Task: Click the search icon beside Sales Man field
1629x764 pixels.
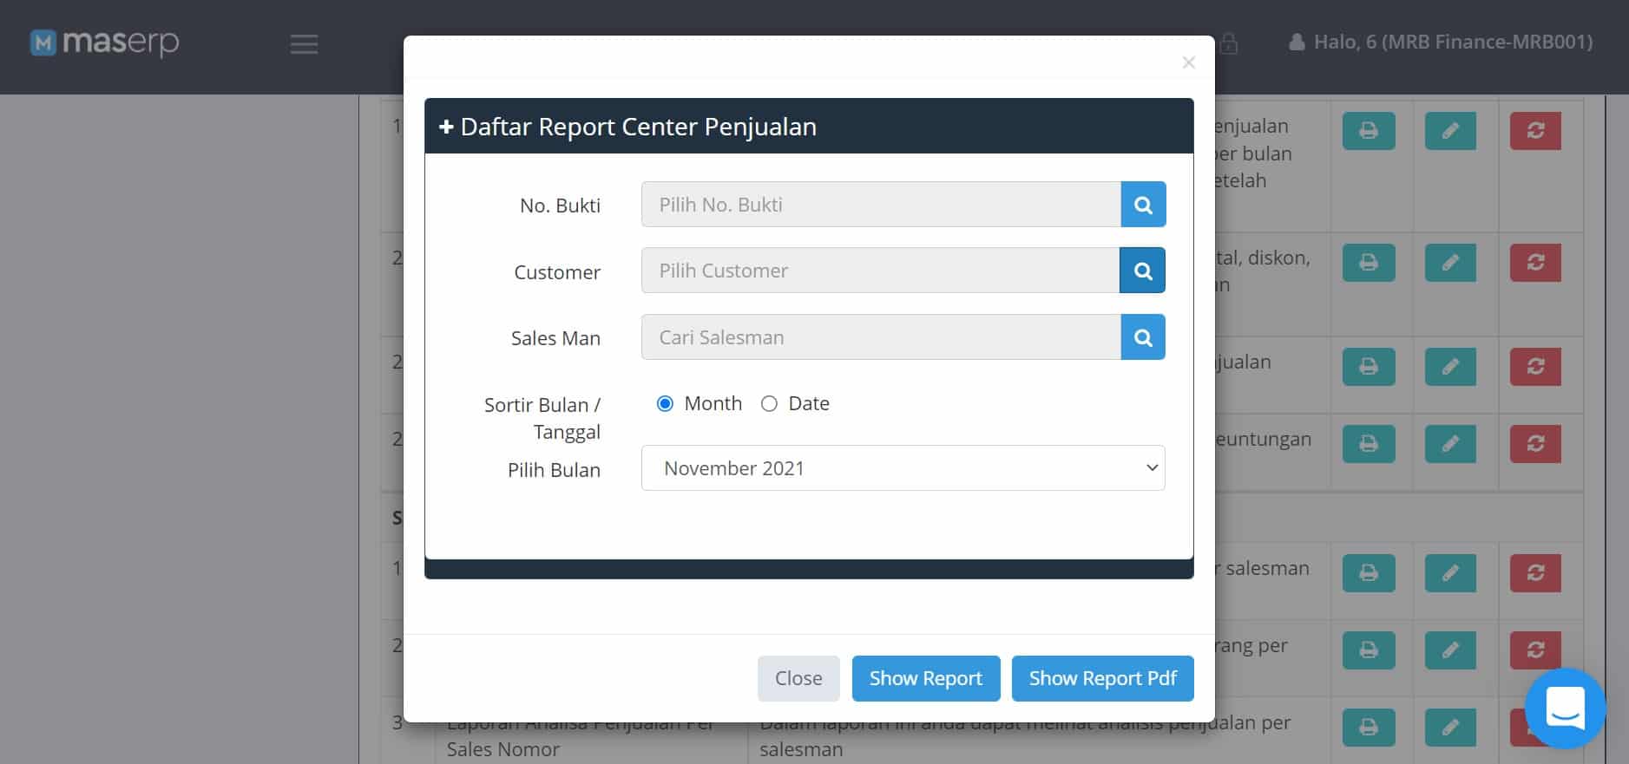Action: (x=1142, y=337)
